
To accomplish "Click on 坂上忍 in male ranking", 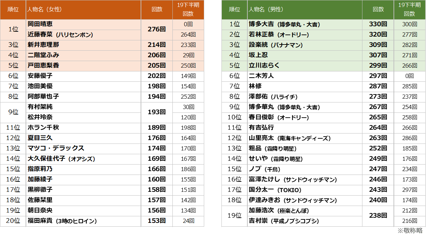I will tap(258, 55).
